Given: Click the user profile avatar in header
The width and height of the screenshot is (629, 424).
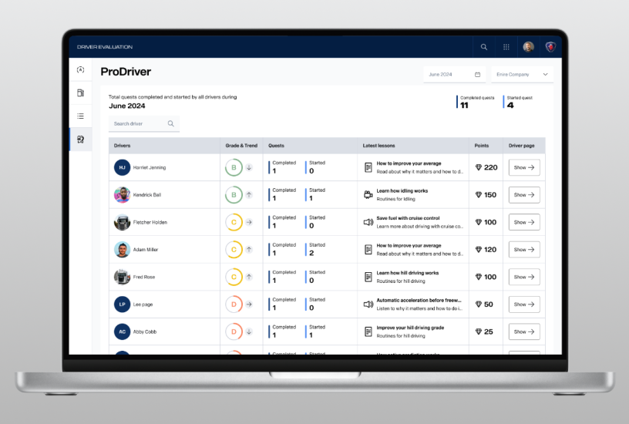Looking at the screenshot, I should (528, 47).
